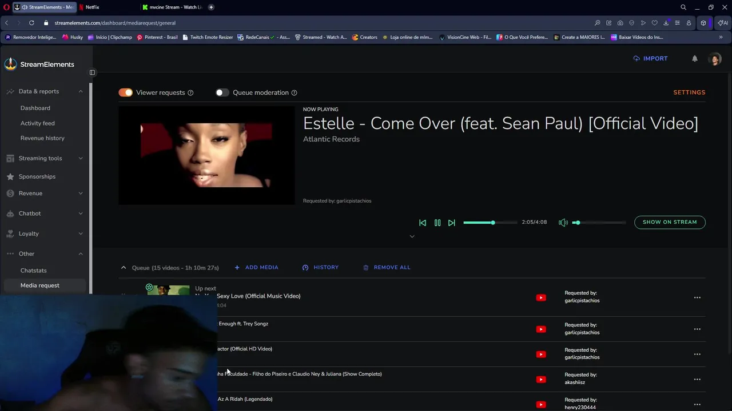Click the song progress bar
The height and width of the screenshot is (411, 732).
click(490, 223)
